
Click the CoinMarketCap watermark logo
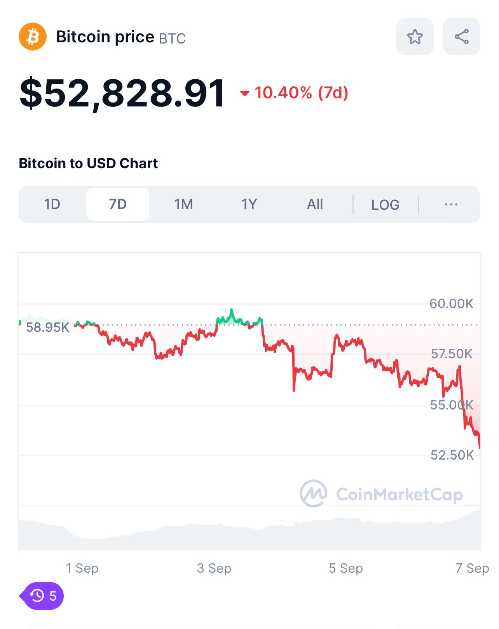381,493
